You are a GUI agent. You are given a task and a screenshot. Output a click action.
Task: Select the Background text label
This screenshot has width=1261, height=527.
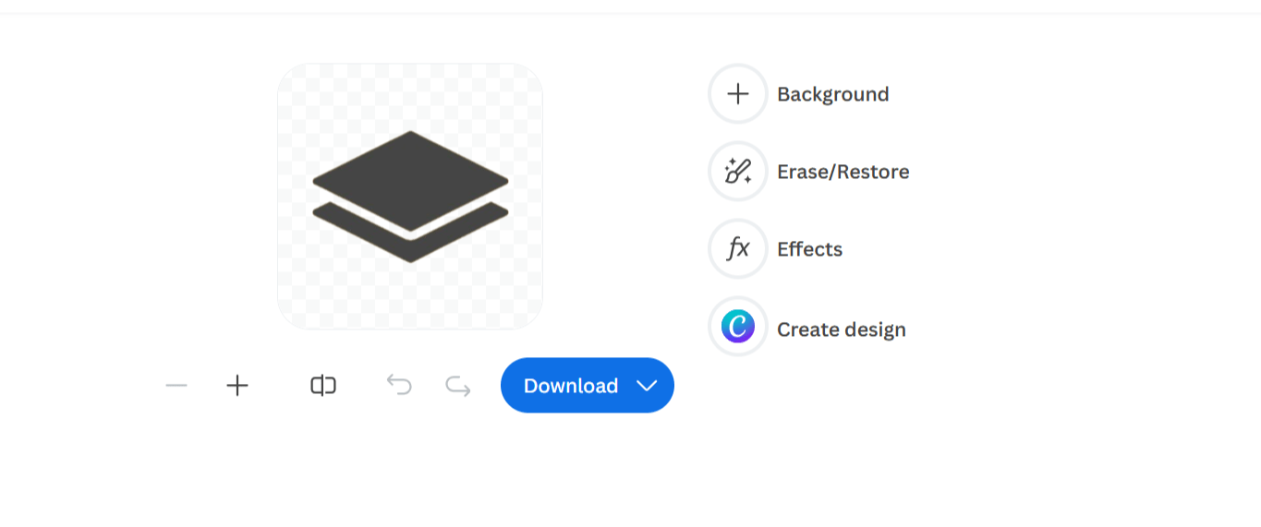tap(832, 94)
